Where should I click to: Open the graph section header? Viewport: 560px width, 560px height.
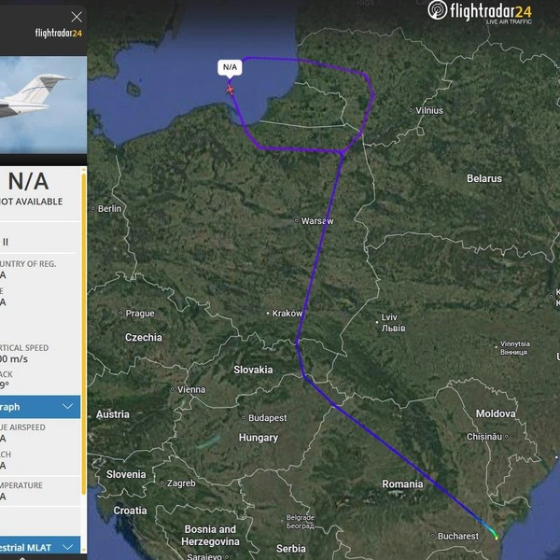[40, 407]
